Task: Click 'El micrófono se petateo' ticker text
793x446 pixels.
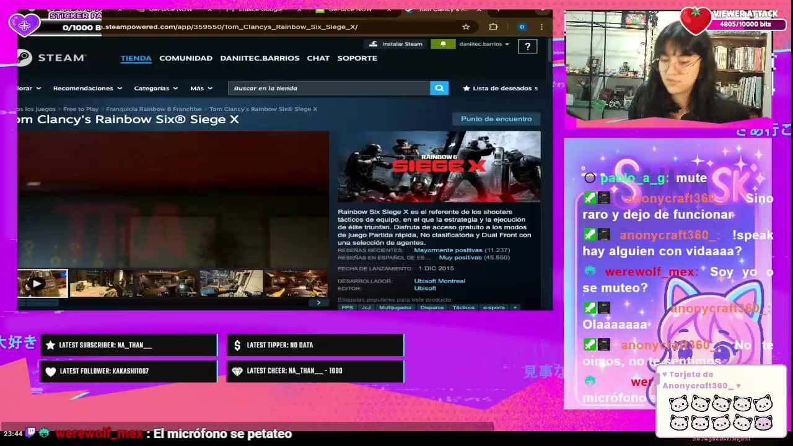Action: [222, 434]
